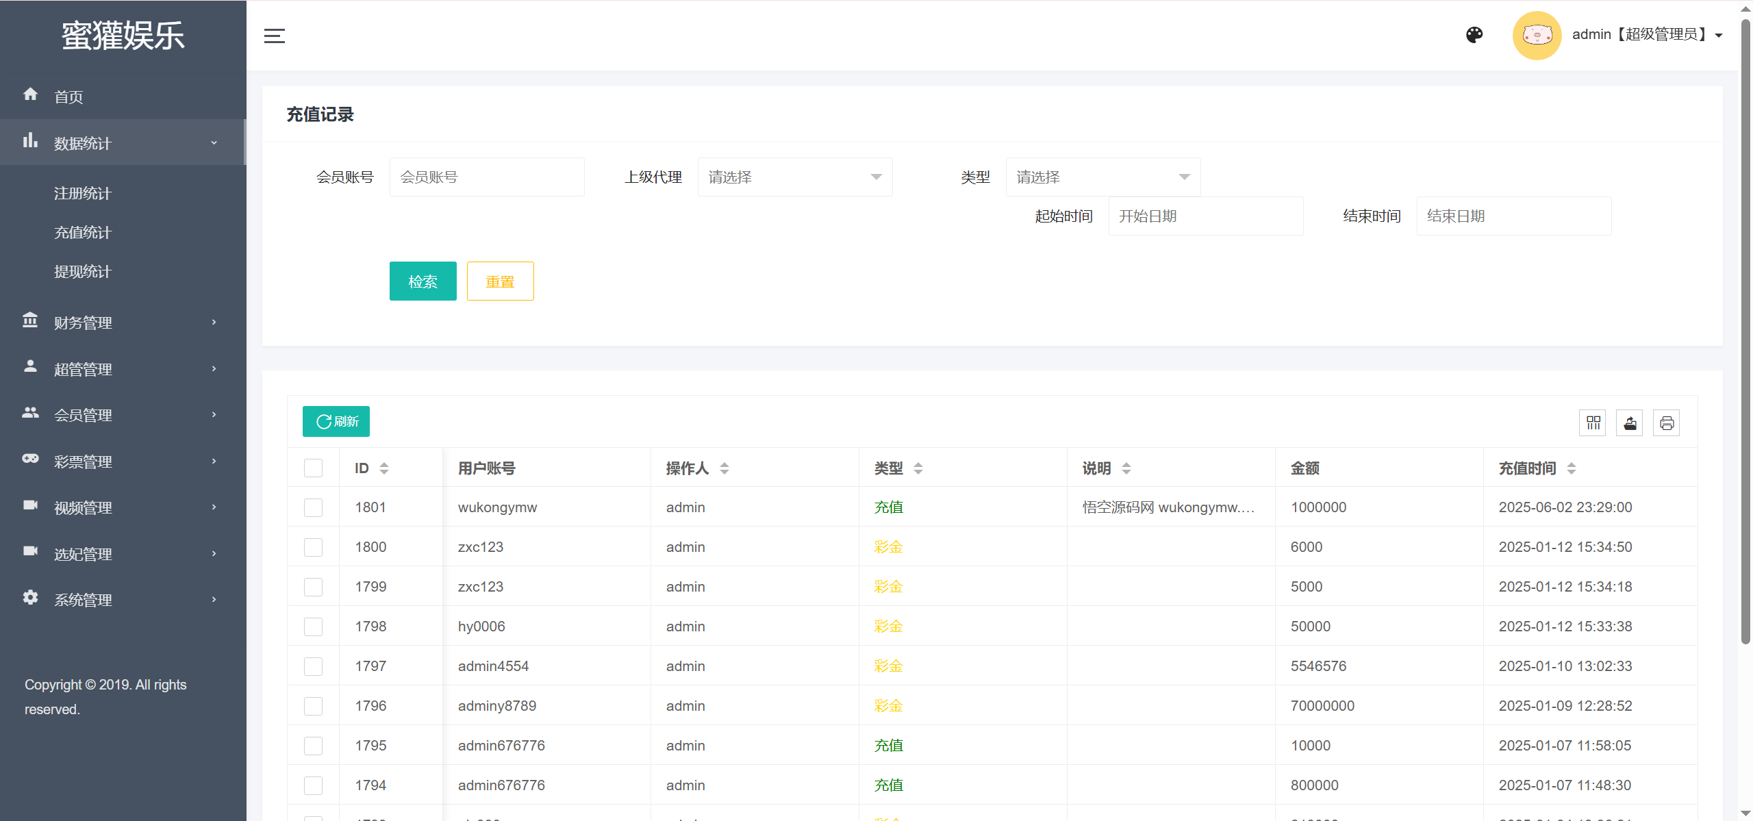Click the 起始时间 start date field
Screen dimensions: 1753x821
(1205, 216)
